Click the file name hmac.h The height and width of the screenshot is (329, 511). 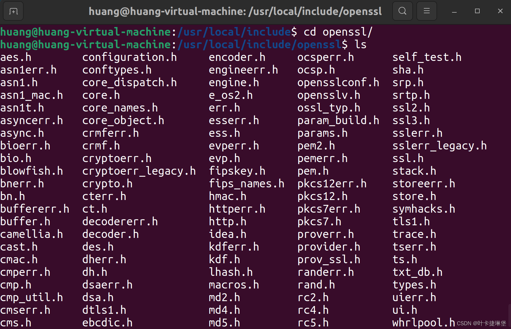point(228,196)
